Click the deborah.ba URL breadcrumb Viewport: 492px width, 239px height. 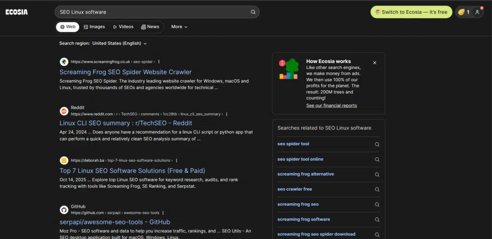pos(122,160)
